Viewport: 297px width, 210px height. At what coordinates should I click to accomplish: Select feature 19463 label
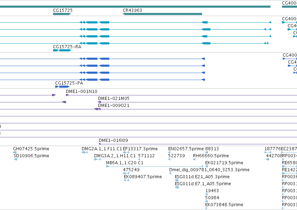click(x=212, y=191)
